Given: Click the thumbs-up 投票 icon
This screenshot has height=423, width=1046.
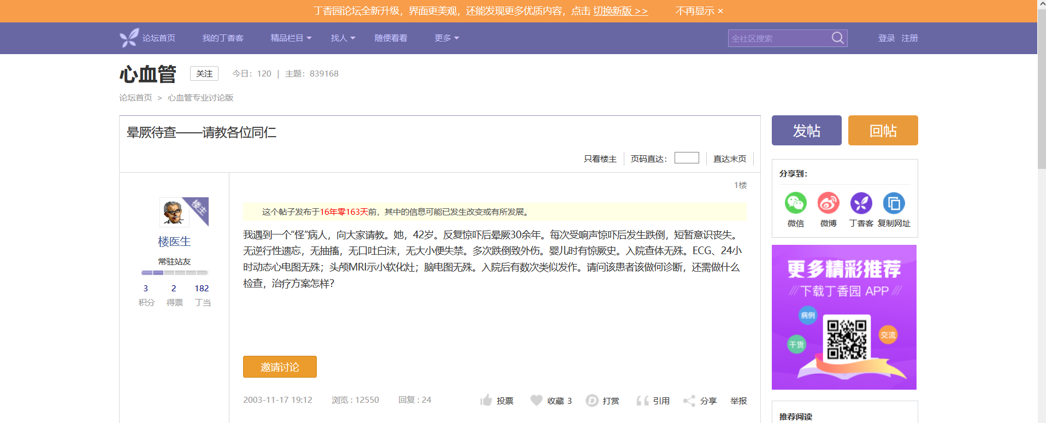Looking at the screenshot, I should tap(486, 400).
